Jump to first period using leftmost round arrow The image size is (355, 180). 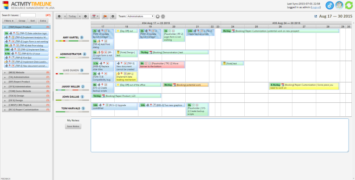click(59, 16)
